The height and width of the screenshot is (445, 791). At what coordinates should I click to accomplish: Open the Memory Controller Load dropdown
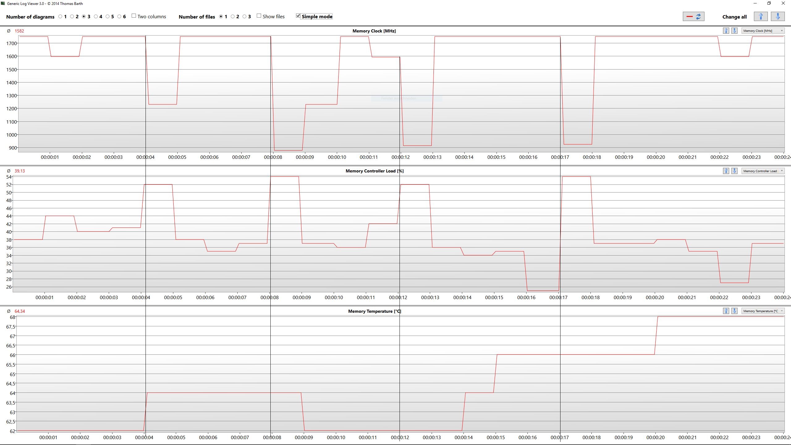pyautogui.click(x=763, y=171)
